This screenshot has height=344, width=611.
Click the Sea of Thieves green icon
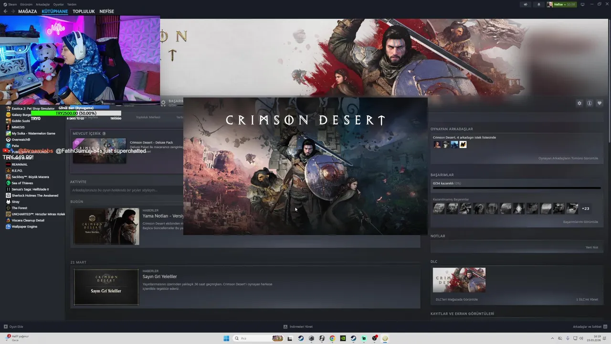(x=8, y=183)
